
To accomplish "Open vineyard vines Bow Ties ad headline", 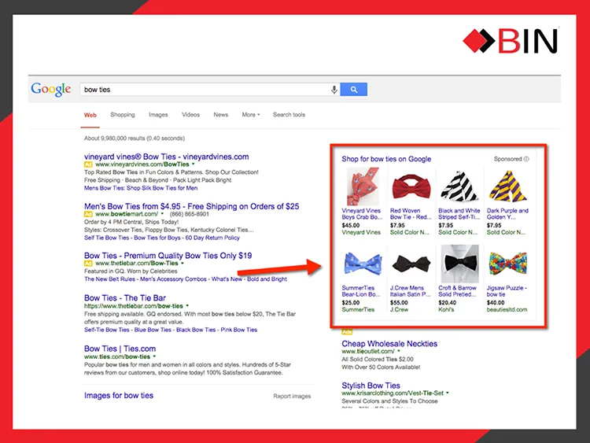I will coord(166,157).
